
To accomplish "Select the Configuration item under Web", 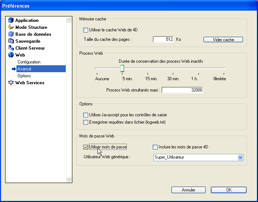I will coord(29,62).
